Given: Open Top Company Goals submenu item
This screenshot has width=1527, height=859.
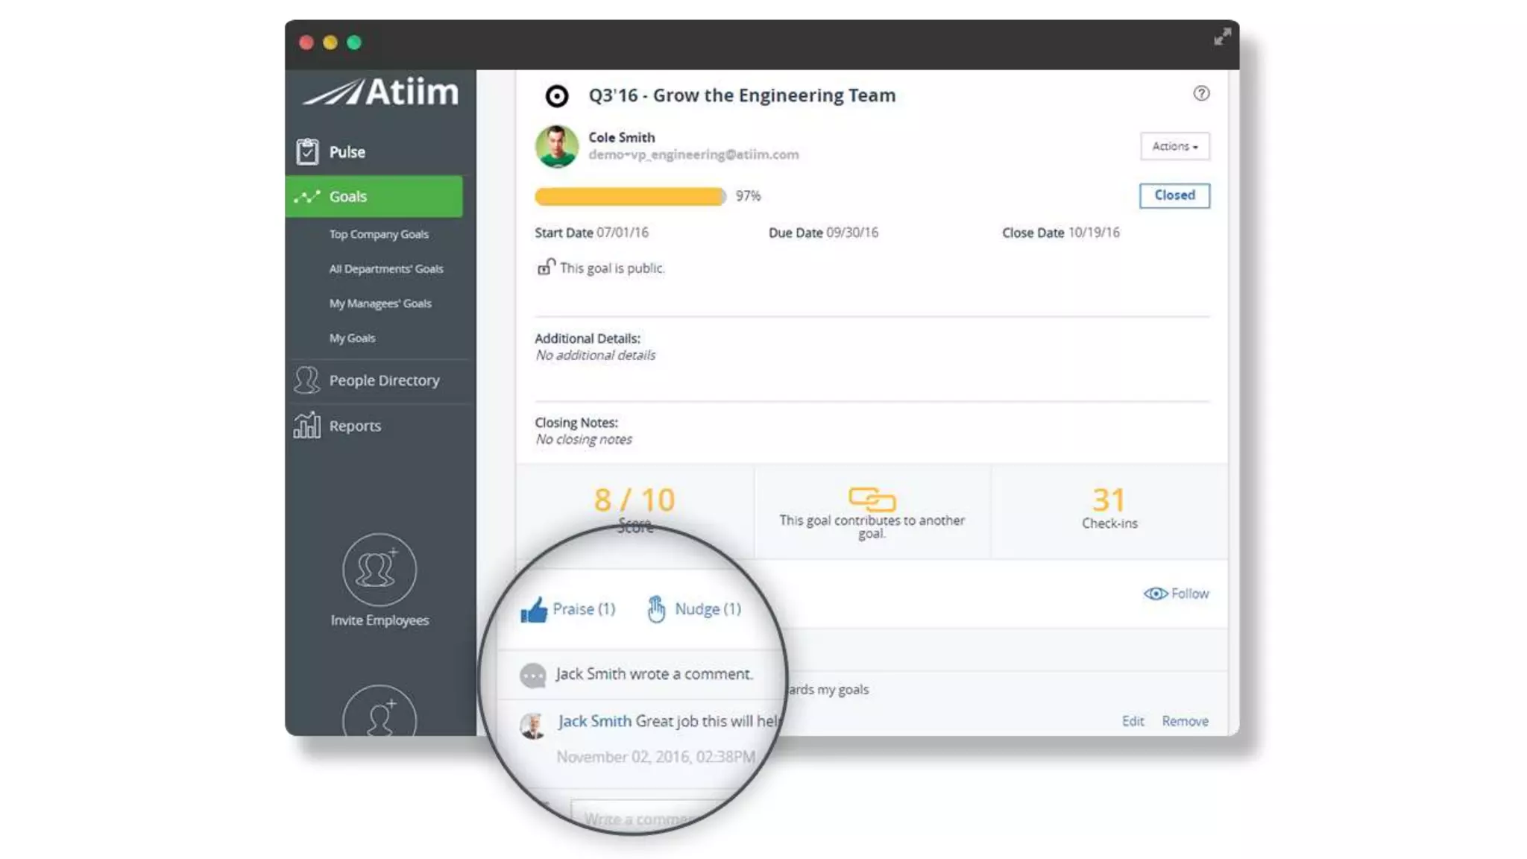Looking at the screenshot, I should point(379,234).
